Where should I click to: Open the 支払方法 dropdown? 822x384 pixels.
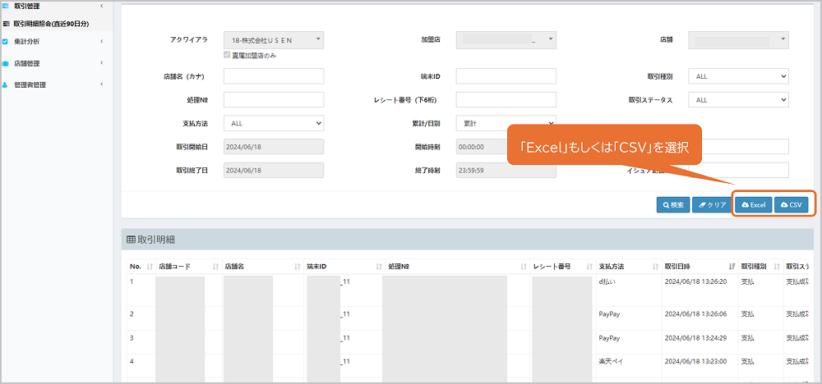pos(274,123)
